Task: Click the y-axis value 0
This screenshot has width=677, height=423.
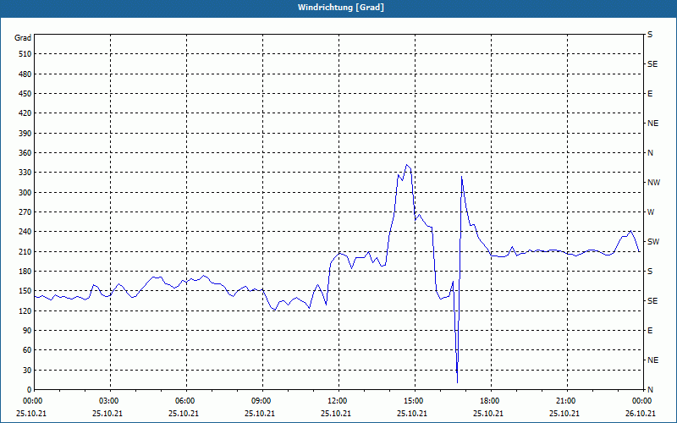Action: point(30,390)
